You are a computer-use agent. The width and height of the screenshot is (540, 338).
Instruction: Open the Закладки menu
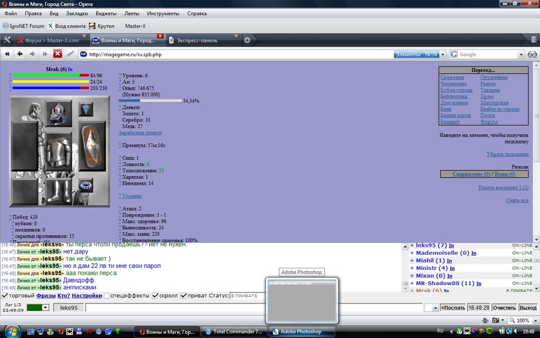pos(77,13)
